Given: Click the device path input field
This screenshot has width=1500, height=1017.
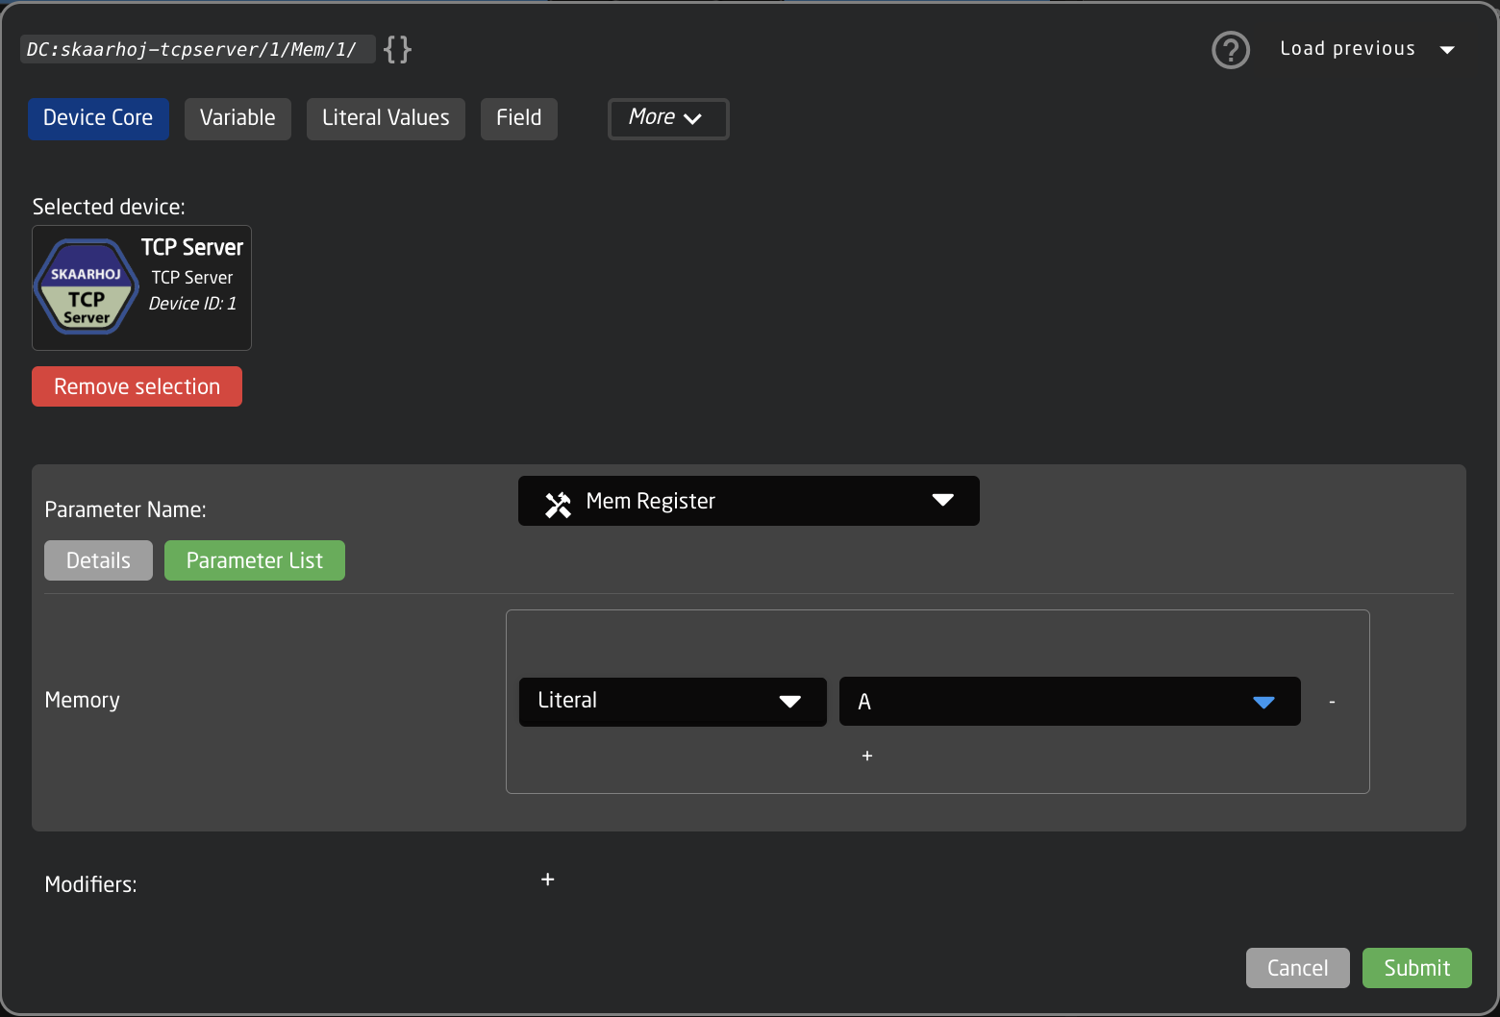Looking at the screenshot, I should [x=196, y=48].
